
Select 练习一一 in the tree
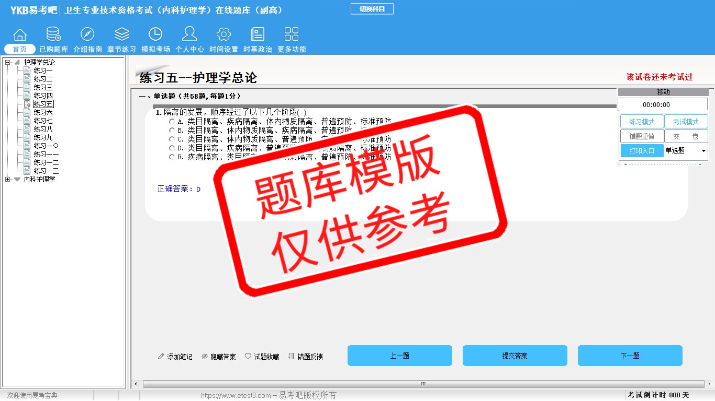[46, 154]
